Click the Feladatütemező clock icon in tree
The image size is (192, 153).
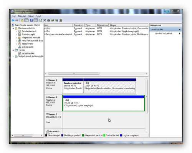pos(20,31)
